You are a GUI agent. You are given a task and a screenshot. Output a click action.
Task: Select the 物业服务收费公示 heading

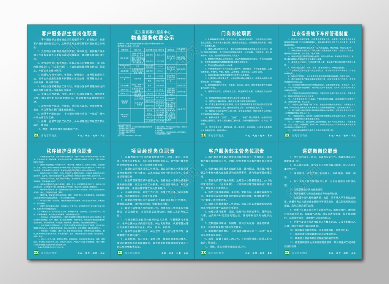152,38
